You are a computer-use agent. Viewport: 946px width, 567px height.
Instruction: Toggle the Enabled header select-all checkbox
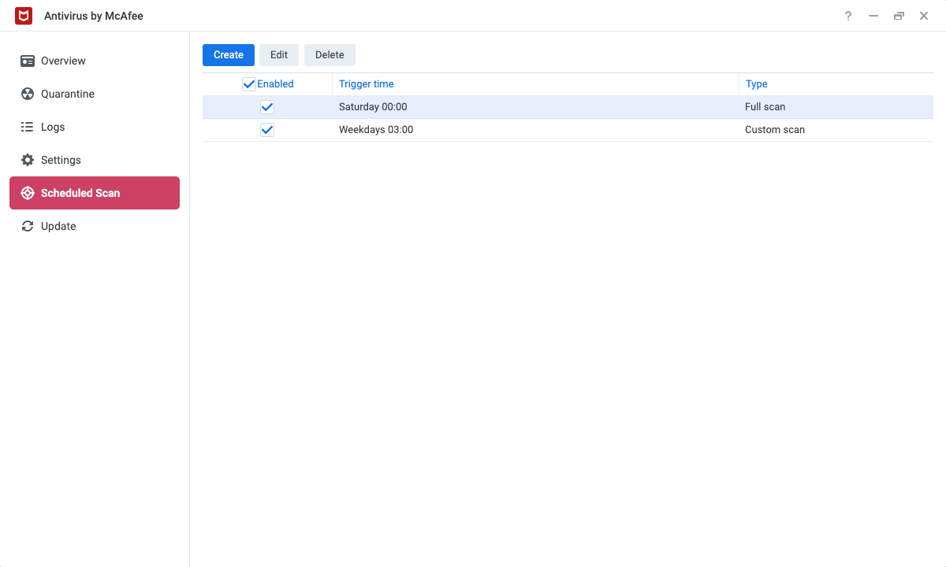click(249, 84)
